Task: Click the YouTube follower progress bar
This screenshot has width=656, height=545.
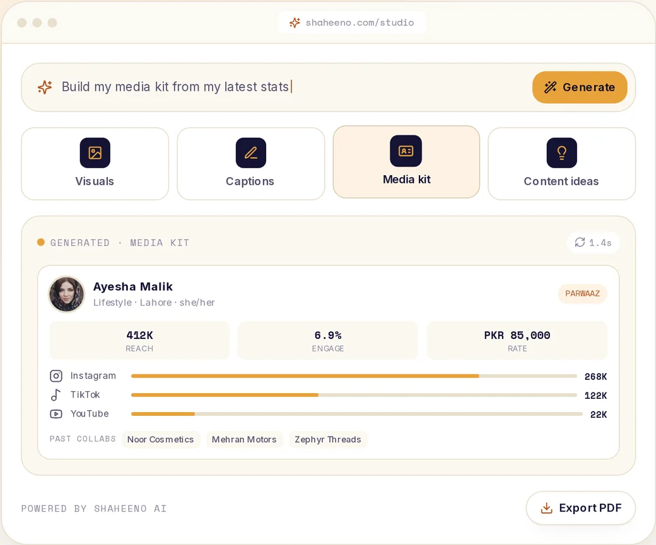Action: click(357, 414)
